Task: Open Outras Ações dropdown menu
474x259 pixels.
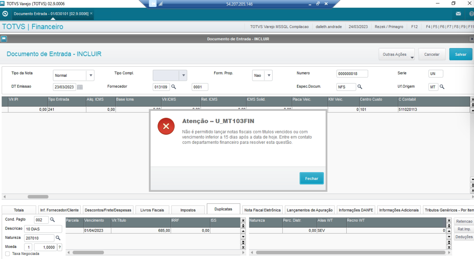Action: tap(396, 54)
